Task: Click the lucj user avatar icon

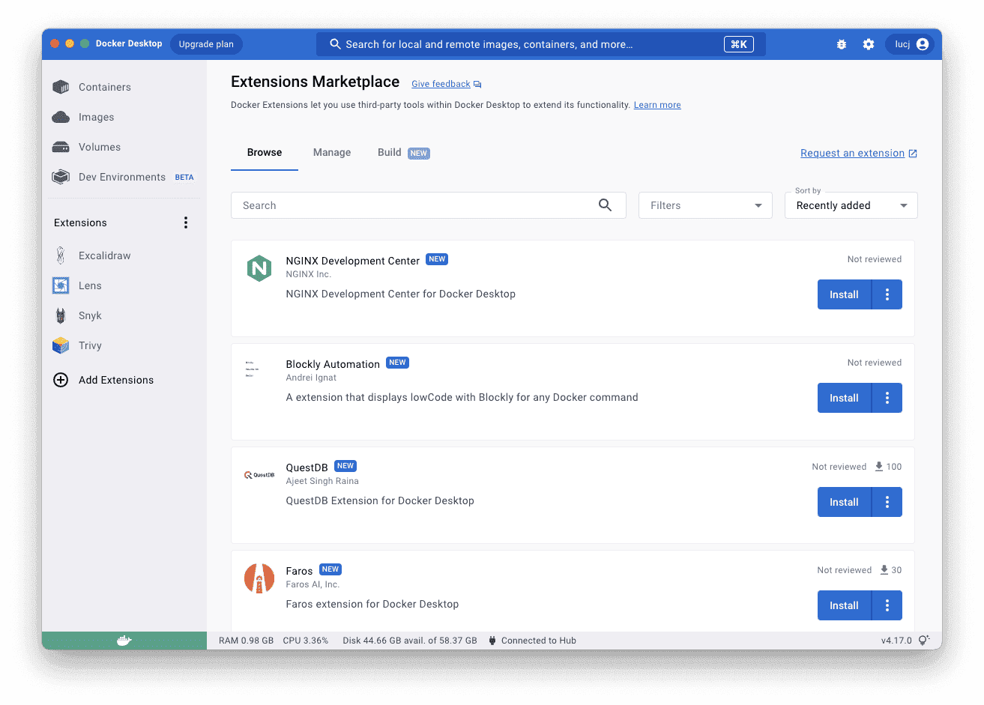Action: pos(923,44)
